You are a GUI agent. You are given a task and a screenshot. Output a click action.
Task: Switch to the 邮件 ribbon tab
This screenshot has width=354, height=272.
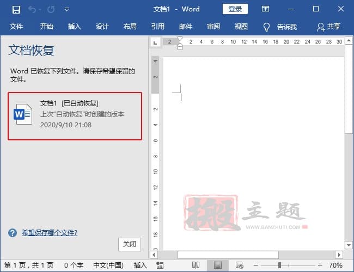tap(186, 27)
